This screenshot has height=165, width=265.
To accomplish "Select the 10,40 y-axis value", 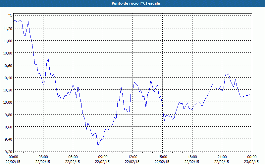I will 8,78.
